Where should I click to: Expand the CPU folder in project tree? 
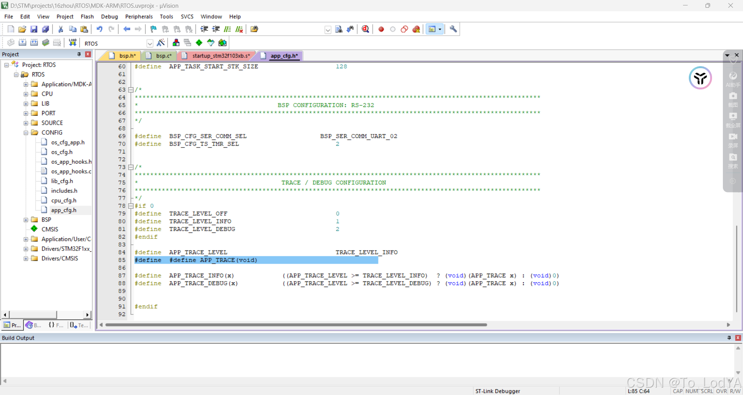tap(26, 94)
